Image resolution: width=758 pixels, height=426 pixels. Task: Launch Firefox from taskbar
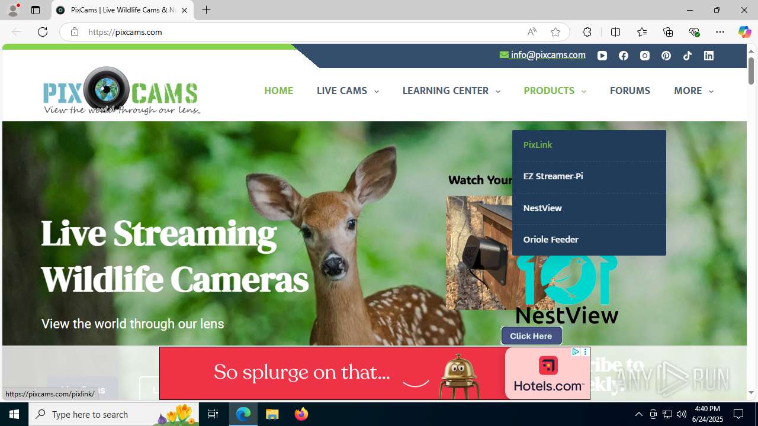point(301,414)
